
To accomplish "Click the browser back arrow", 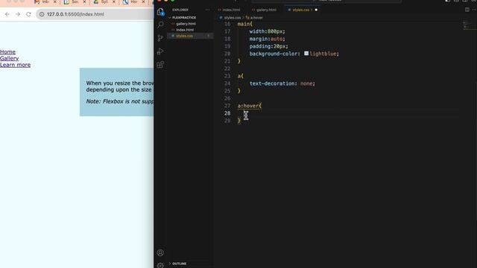I will [x=7, y=14].
